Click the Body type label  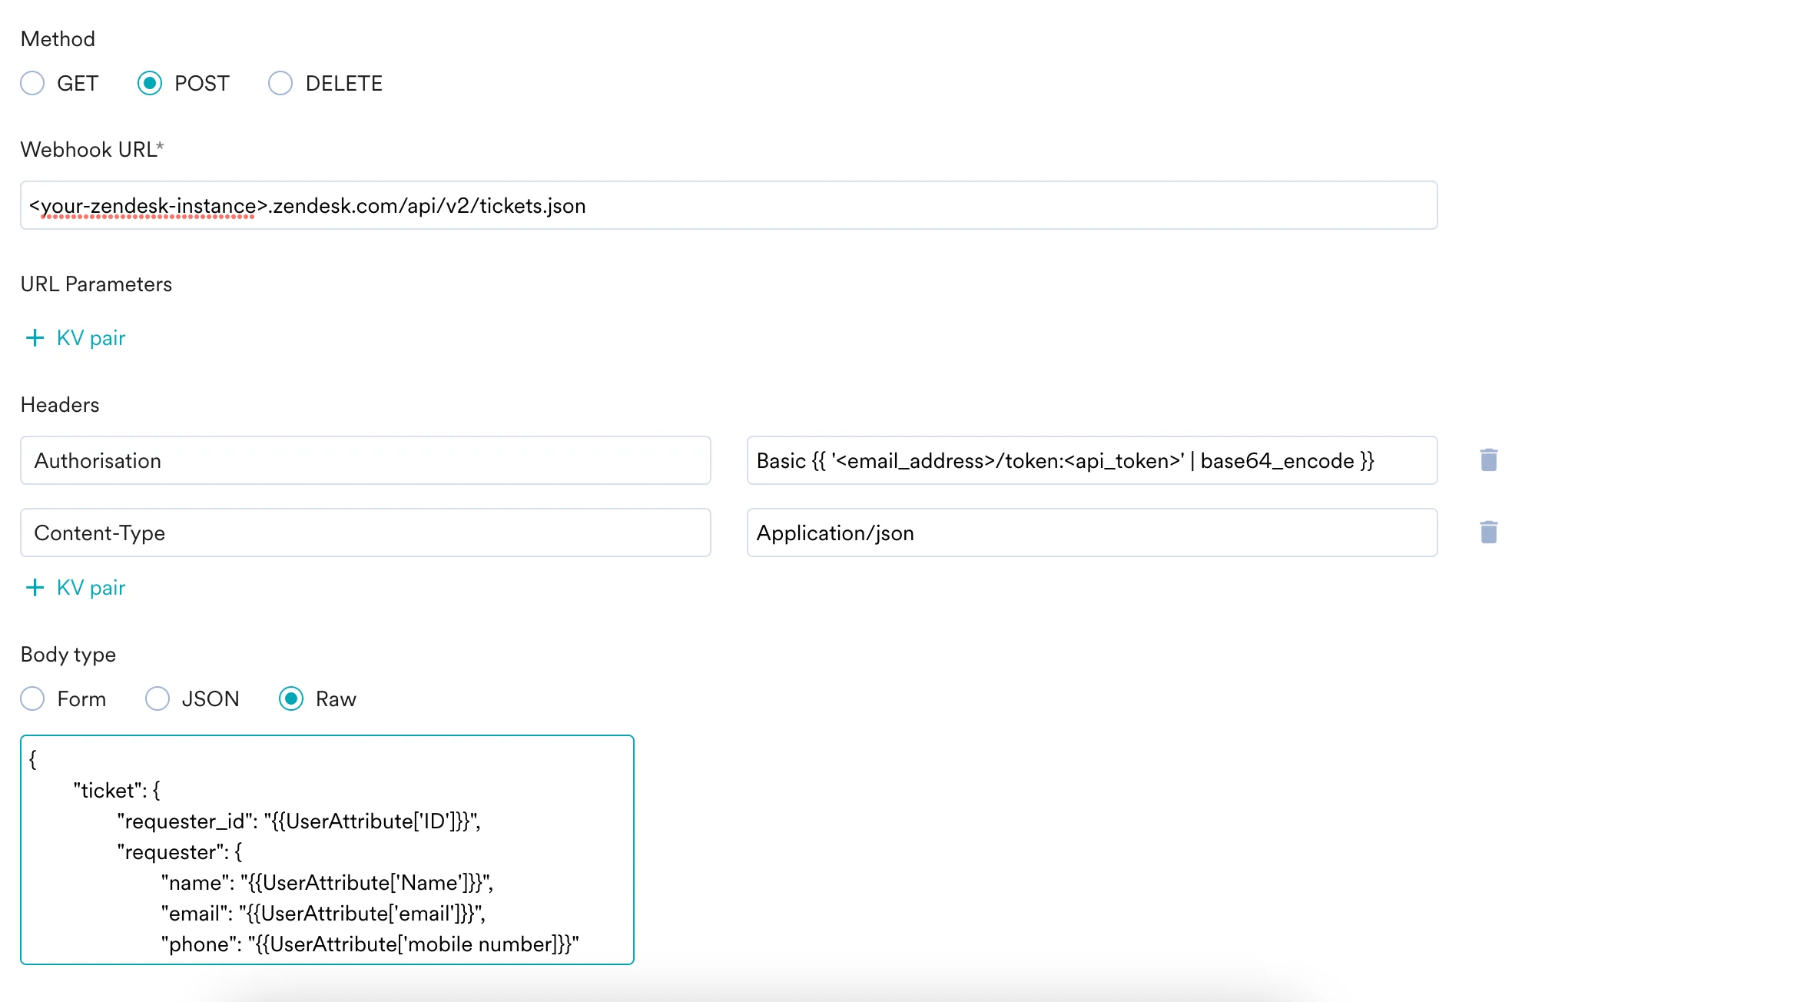click(x=68, y=655)
